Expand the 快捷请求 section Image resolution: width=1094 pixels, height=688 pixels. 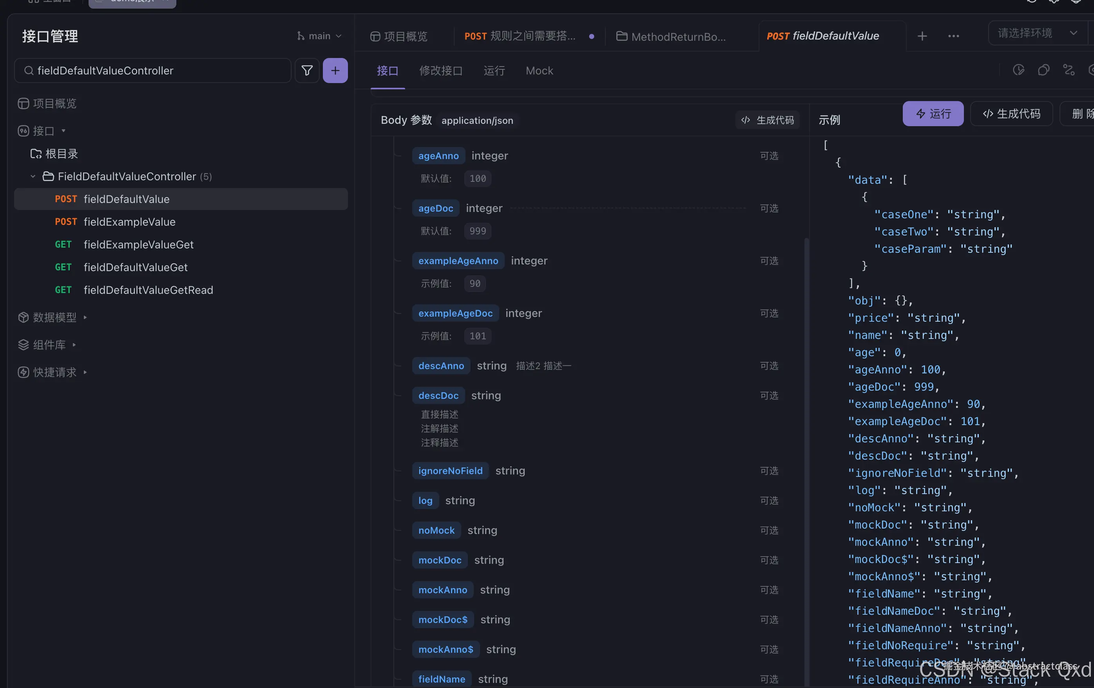(54, 372)
